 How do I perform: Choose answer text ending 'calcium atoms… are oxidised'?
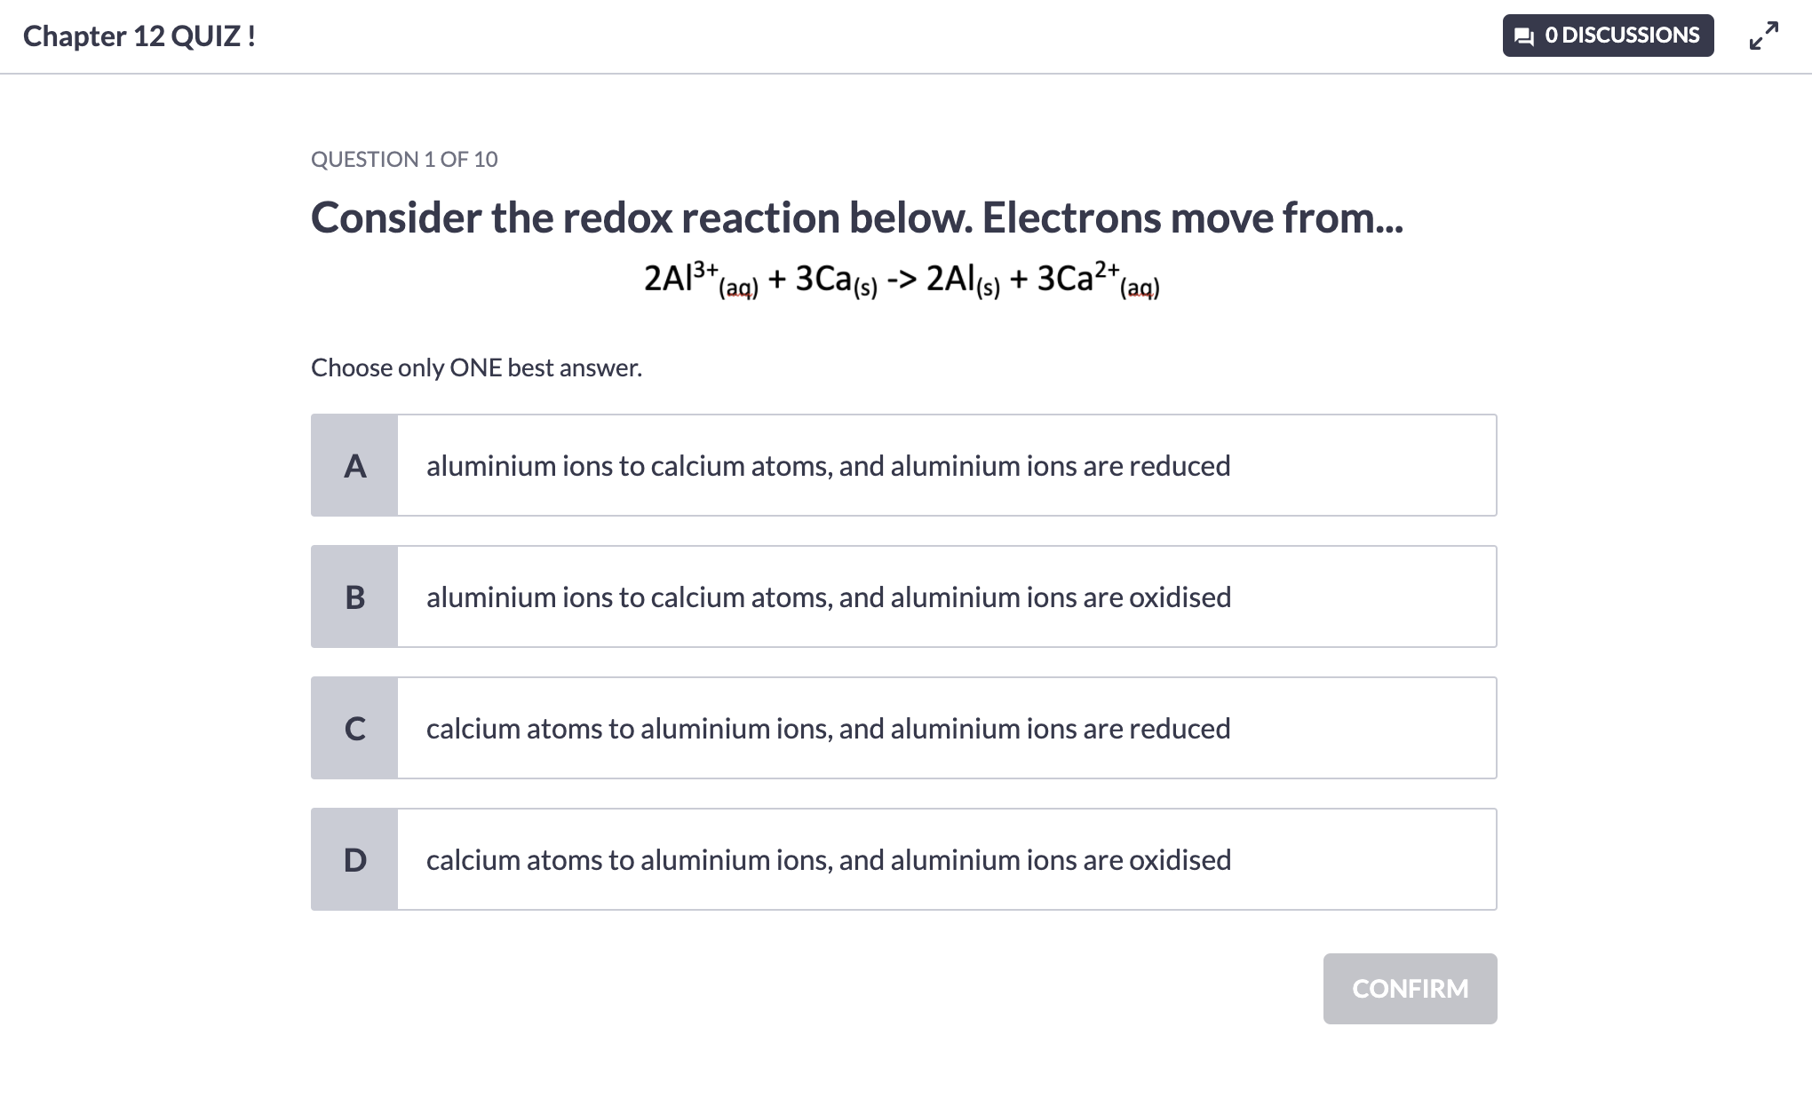[x=828, y=596]
